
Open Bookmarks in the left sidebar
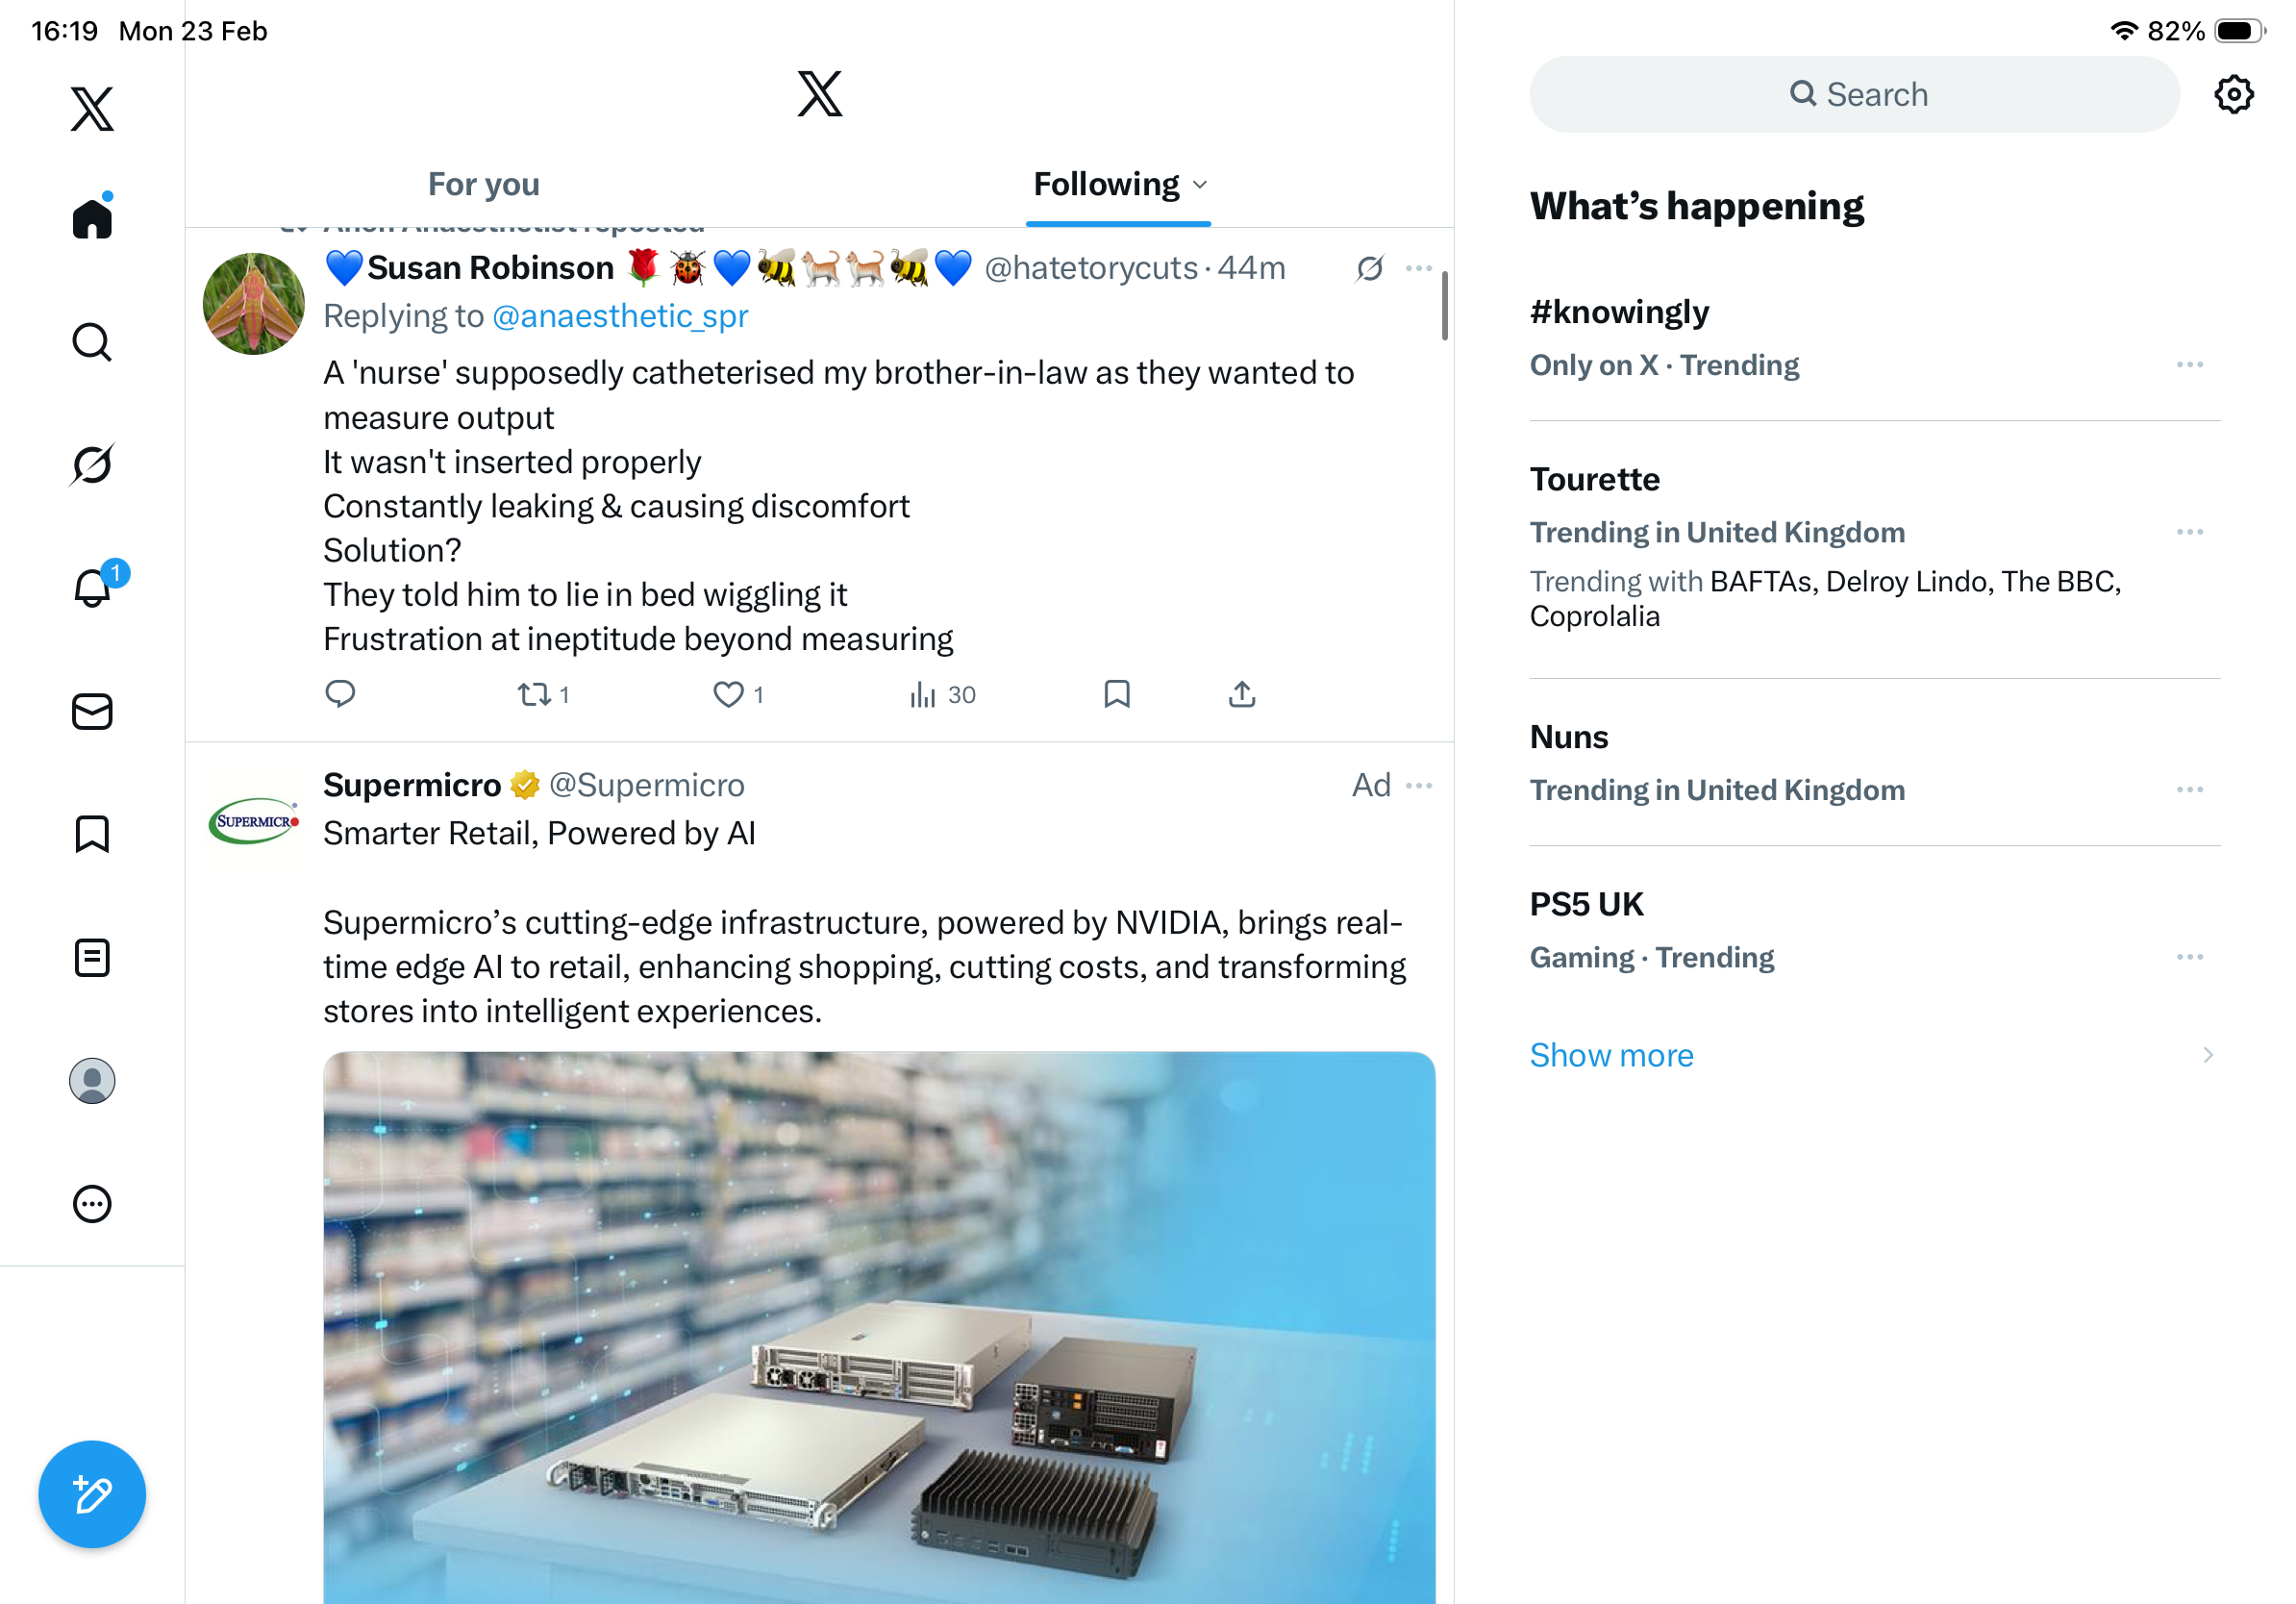(x=92, y=834)
